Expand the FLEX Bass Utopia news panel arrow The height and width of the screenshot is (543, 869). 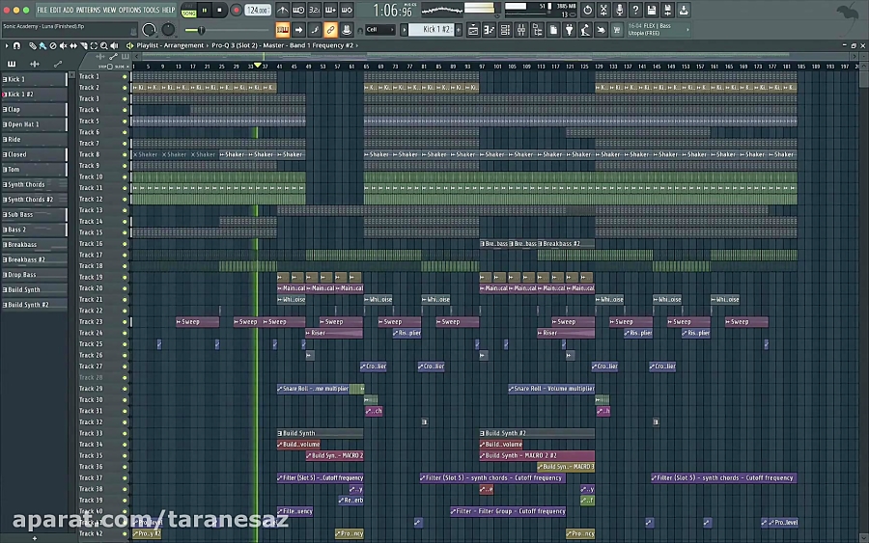(687, 30)
